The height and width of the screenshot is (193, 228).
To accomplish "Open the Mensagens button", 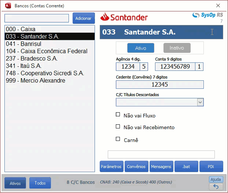I will [161, 166].
